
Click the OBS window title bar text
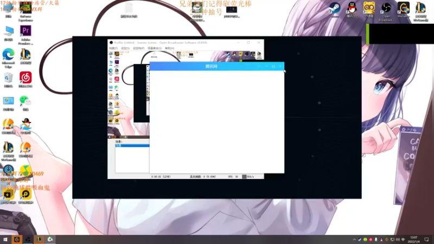[161, 43]
